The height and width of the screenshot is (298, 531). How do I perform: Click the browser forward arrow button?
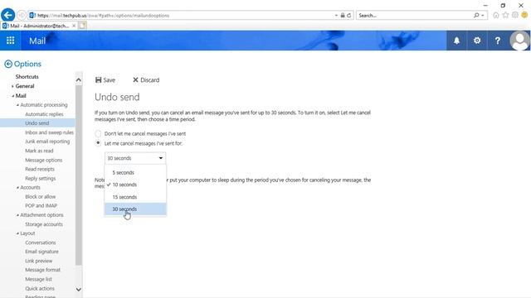pos(22,15)
